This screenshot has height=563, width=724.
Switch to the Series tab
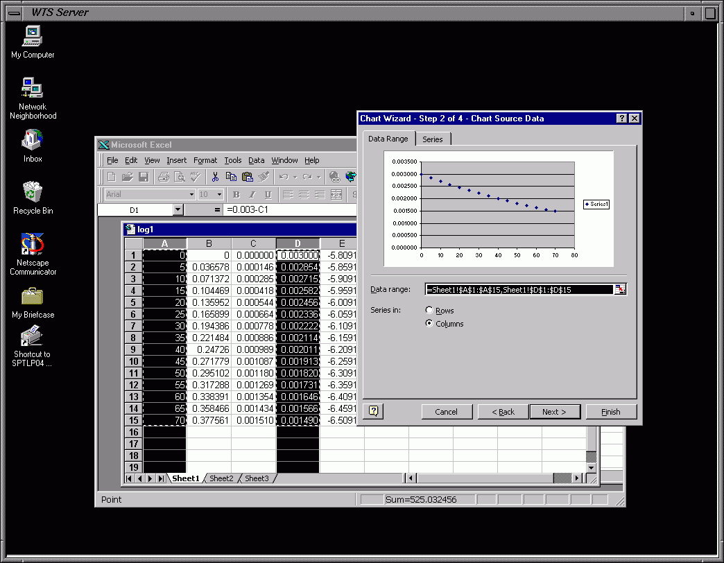[x=433, y=139]
